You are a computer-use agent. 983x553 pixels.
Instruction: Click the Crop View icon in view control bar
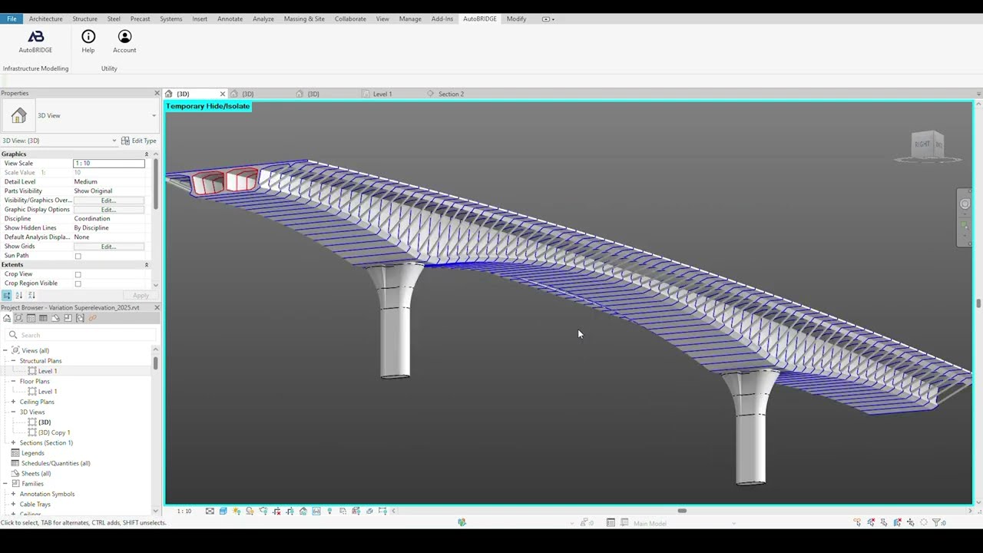coord(277,511)
